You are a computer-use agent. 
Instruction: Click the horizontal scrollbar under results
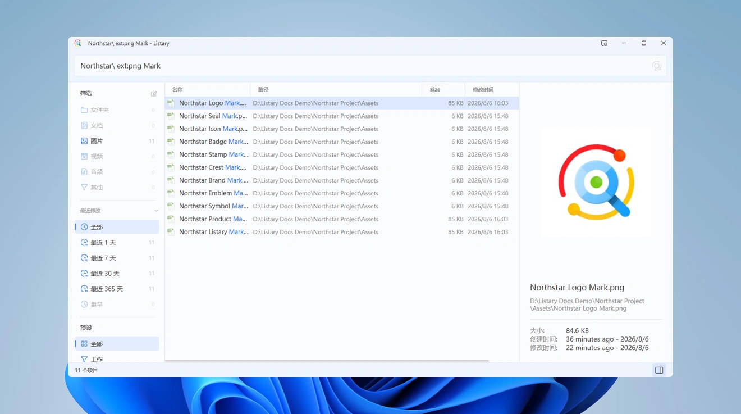point(327,361)
